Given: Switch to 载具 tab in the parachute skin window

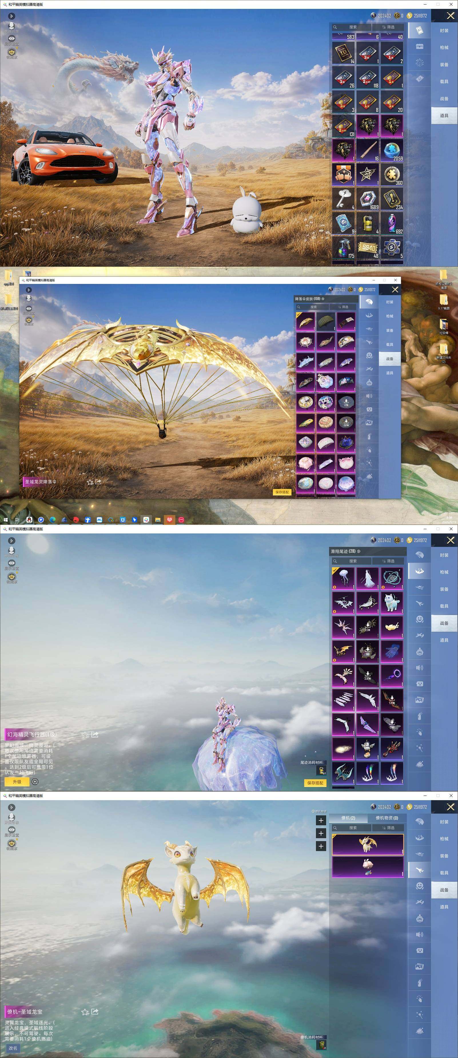Looking at the screenshot, I should click(x=389, y=345).
